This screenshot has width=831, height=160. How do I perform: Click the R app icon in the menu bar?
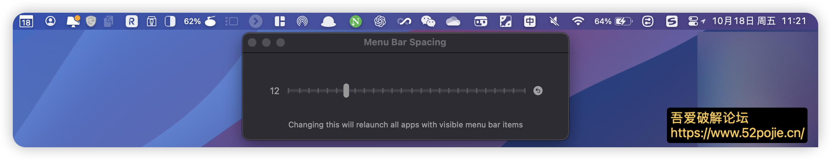(x=131, y=22)
